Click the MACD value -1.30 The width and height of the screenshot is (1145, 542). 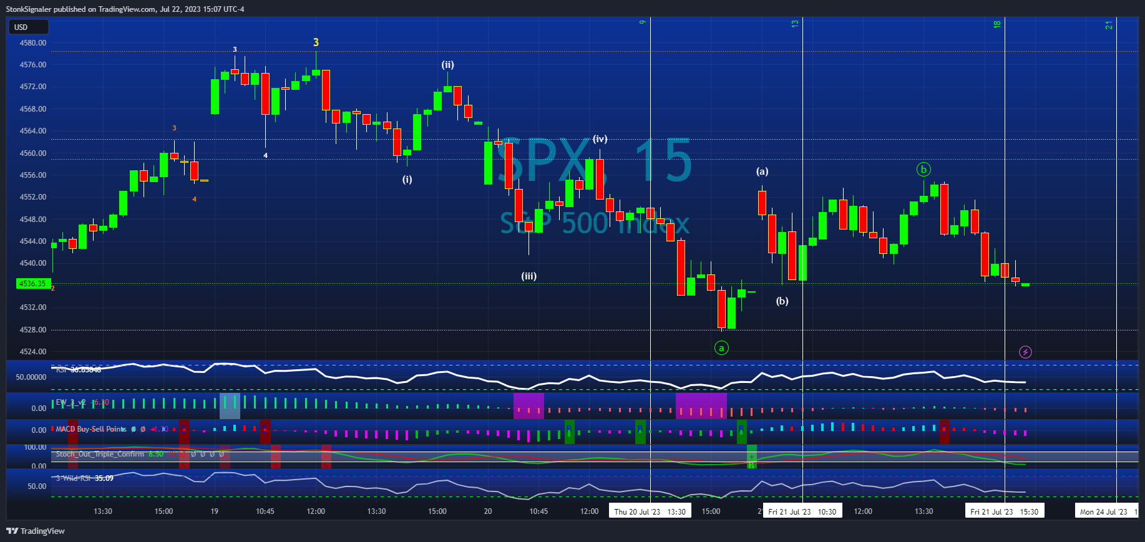pos(160,429)
